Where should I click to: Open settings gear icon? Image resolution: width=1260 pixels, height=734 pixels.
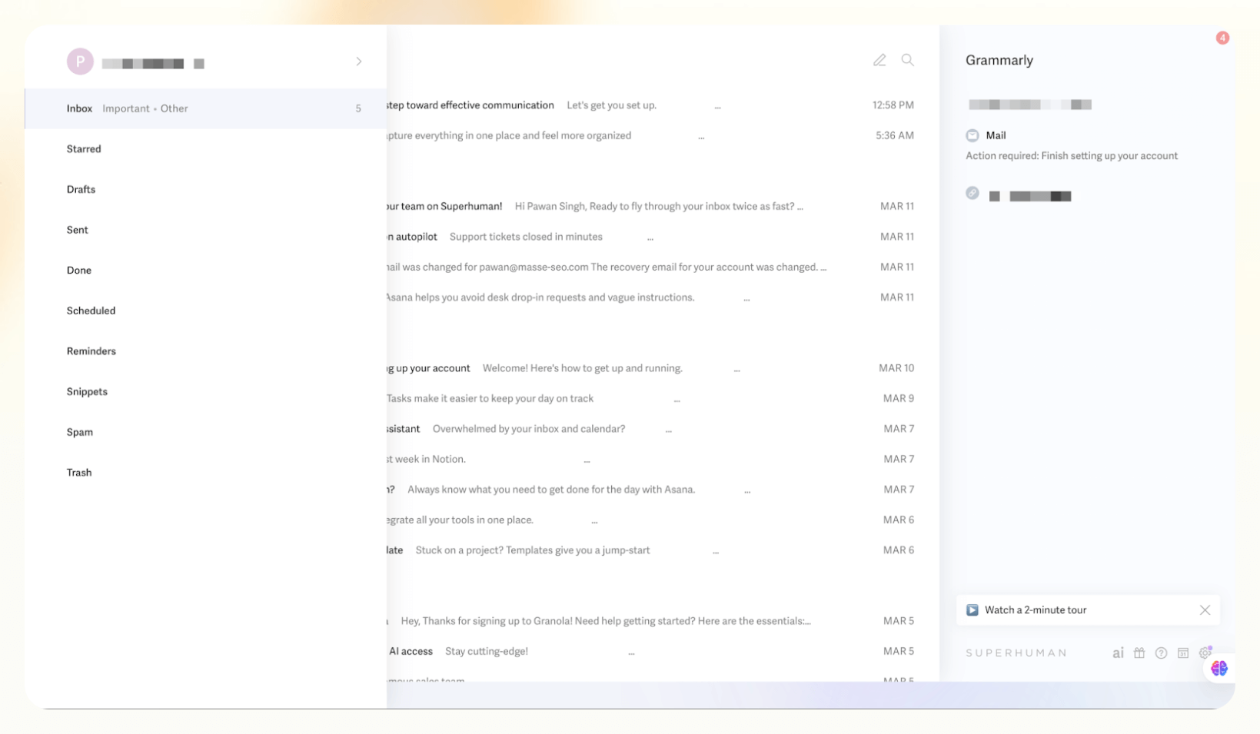(x=1205, y=653)
